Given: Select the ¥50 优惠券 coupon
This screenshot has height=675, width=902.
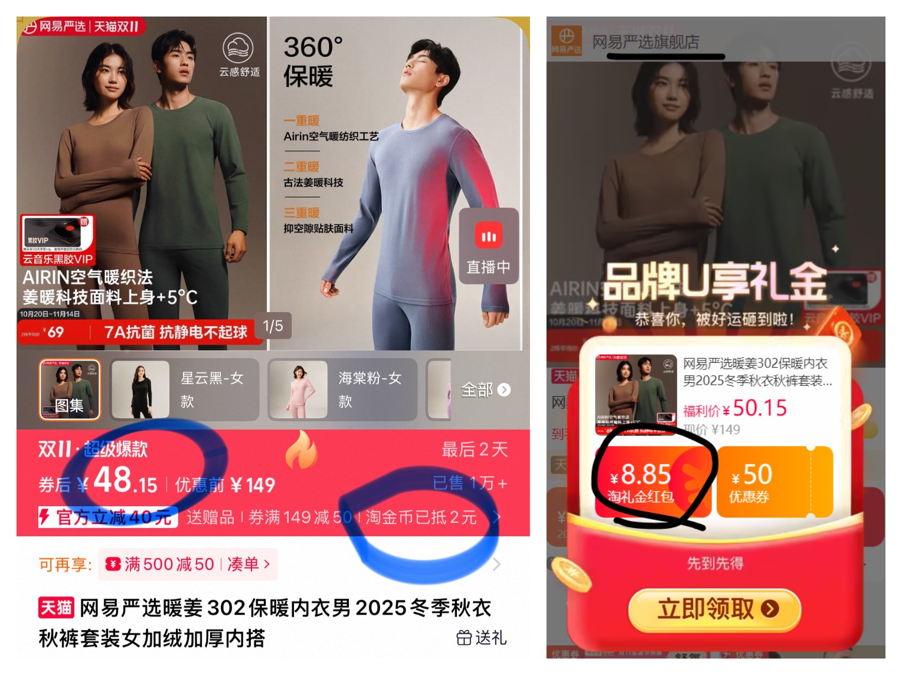Looking at the screenshot, I should 774,482.
